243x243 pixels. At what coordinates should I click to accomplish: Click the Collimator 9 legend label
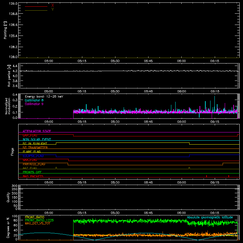(34, 104)
